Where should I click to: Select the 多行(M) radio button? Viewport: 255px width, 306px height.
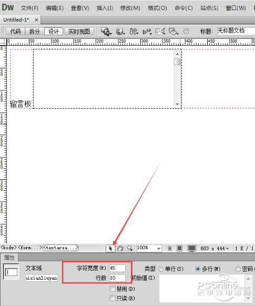(x=198, y=269)
